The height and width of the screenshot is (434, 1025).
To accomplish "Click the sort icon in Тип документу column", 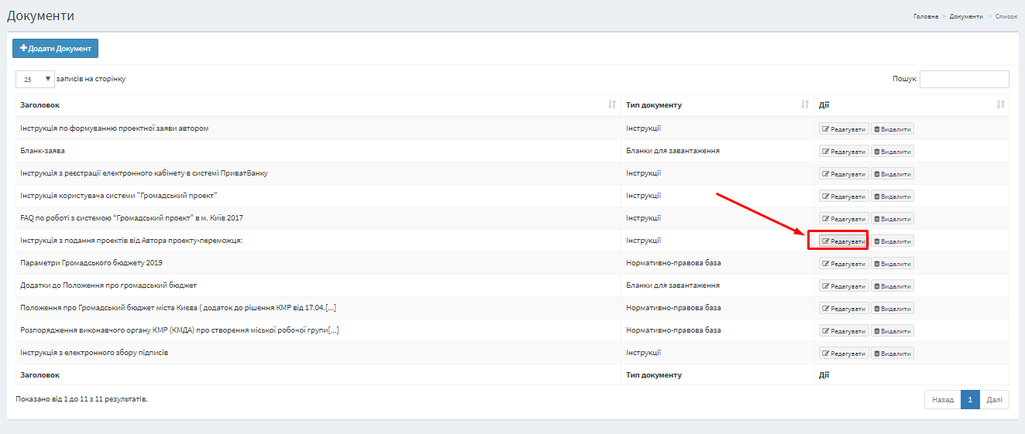I will (x=805, y=104).
